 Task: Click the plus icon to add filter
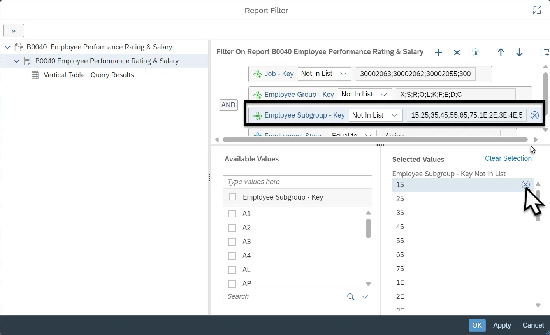click(x=438, y=53)
